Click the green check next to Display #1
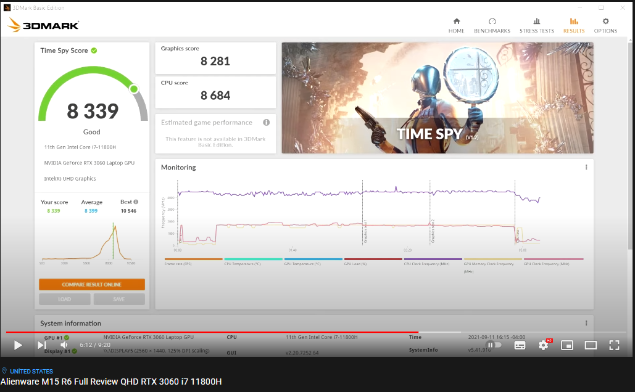This screenshot has height=392, width=635. tap(75, 351)
